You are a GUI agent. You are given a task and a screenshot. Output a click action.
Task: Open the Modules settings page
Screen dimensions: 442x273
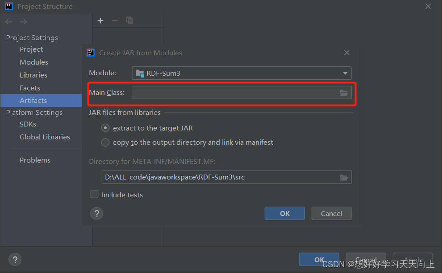tap(34, 62)
